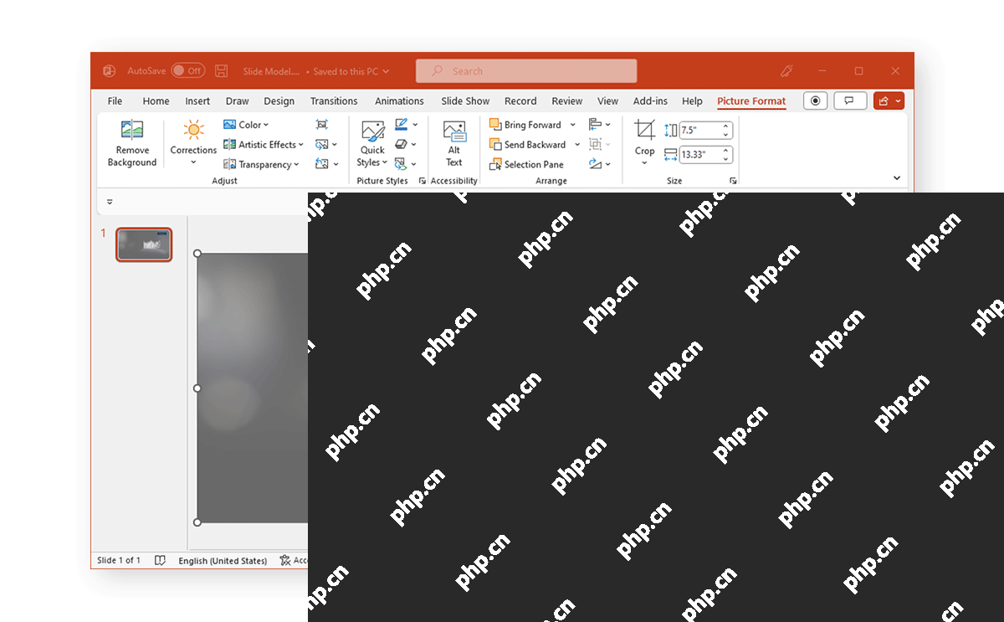Viewport: 1004px width, 622px height.
Task: Go to Transitions tab
Action: pyautogui.click(x=334, y=101)
